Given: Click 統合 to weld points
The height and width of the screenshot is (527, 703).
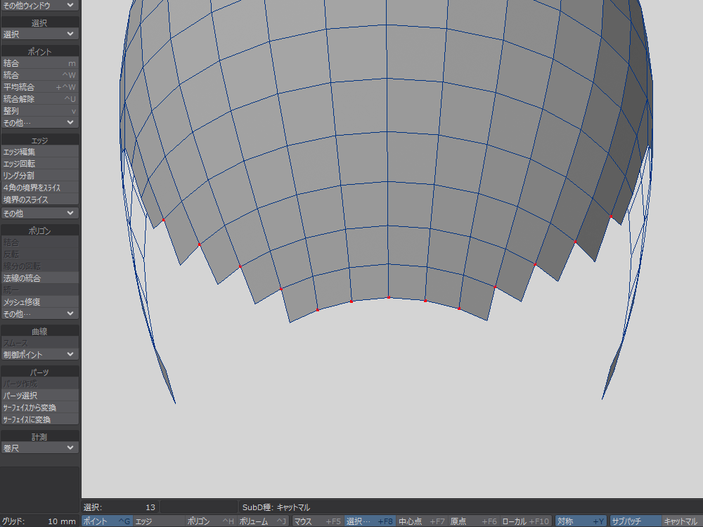Looking at the screenshot, I should pyautogui.click(x=39, y=75).
